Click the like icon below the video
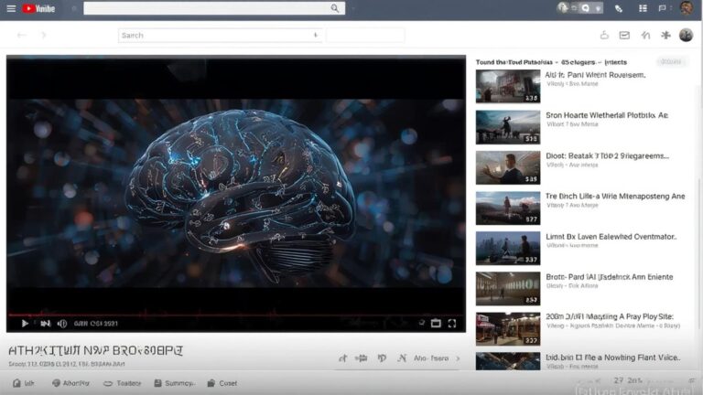The width and height of the screenshot is (703, 395). (x=343, y=358)
